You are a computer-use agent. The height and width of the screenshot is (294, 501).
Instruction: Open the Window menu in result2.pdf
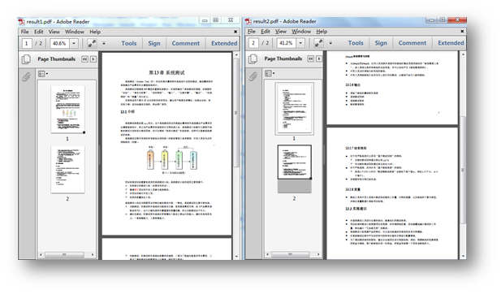tap(301, 32)
